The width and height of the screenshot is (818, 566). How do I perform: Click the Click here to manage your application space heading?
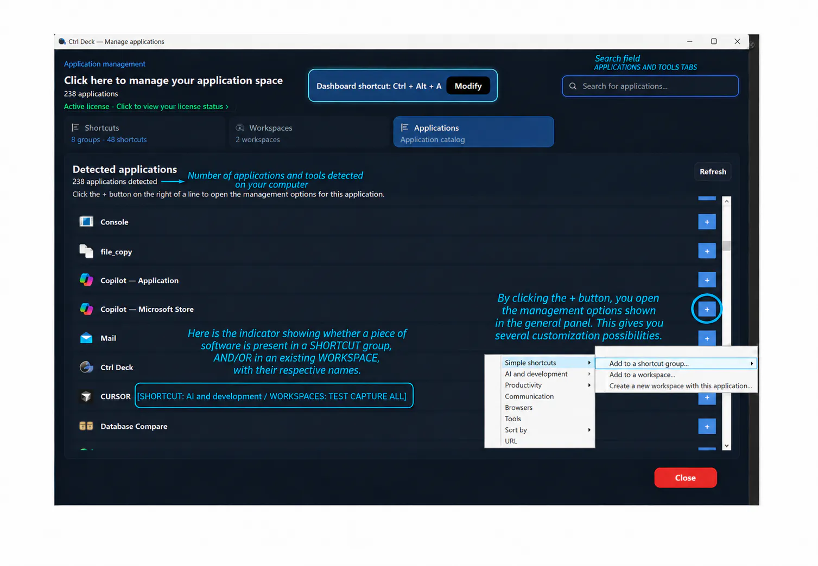(x=173, y=80)
